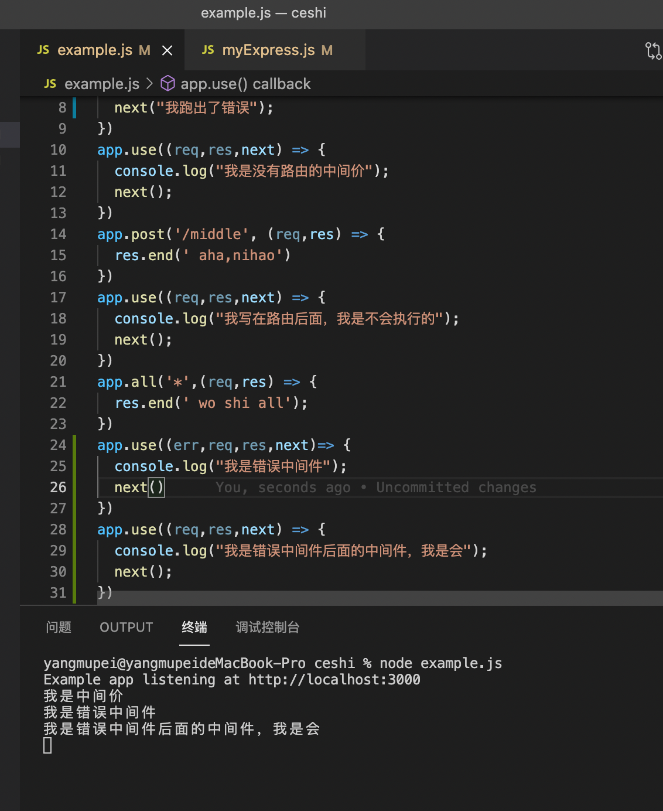663x811 pixels.
Task: Click the window title example.js — ceshi
Action: point(264,13)
